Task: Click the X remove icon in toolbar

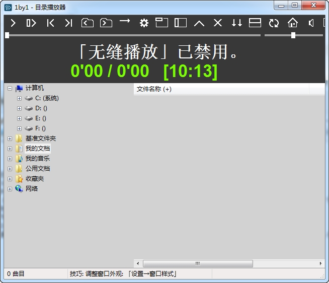Action: (x=218, y=23)
